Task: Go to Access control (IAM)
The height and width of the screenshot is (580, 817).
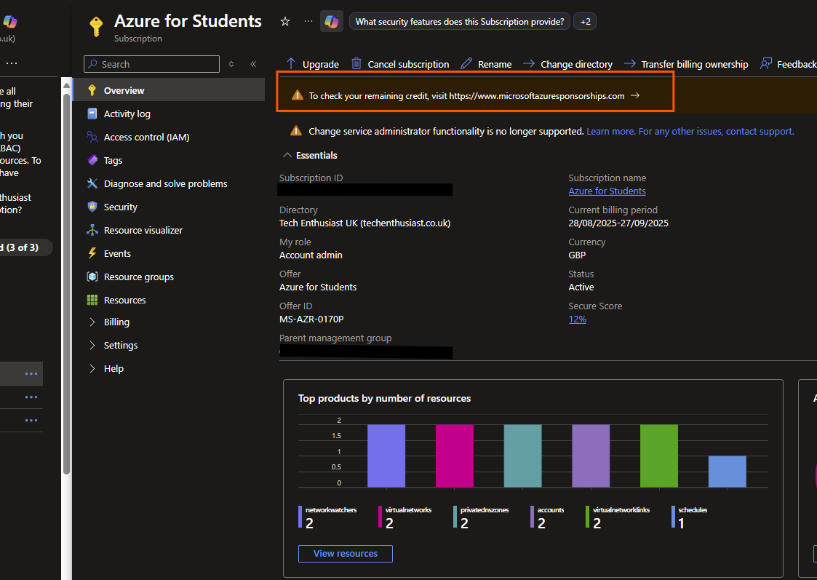Action: (146, 137)
